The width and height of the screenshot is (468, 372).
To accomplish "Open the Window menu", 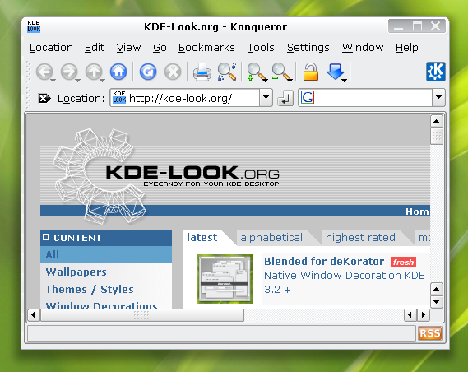I will 363,48.
